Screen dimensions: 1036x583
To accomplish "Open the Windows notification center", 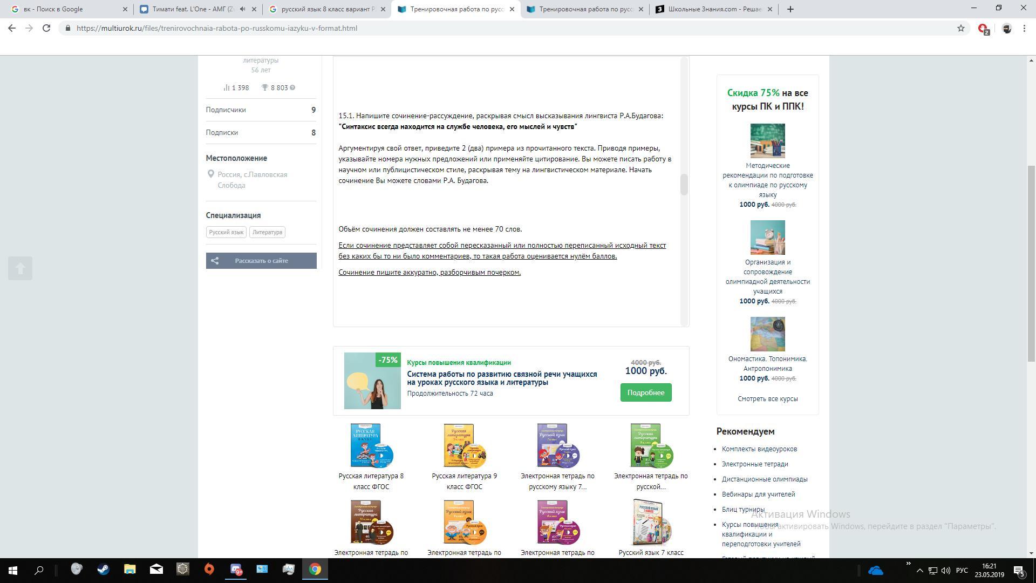I will point(1019,570).
